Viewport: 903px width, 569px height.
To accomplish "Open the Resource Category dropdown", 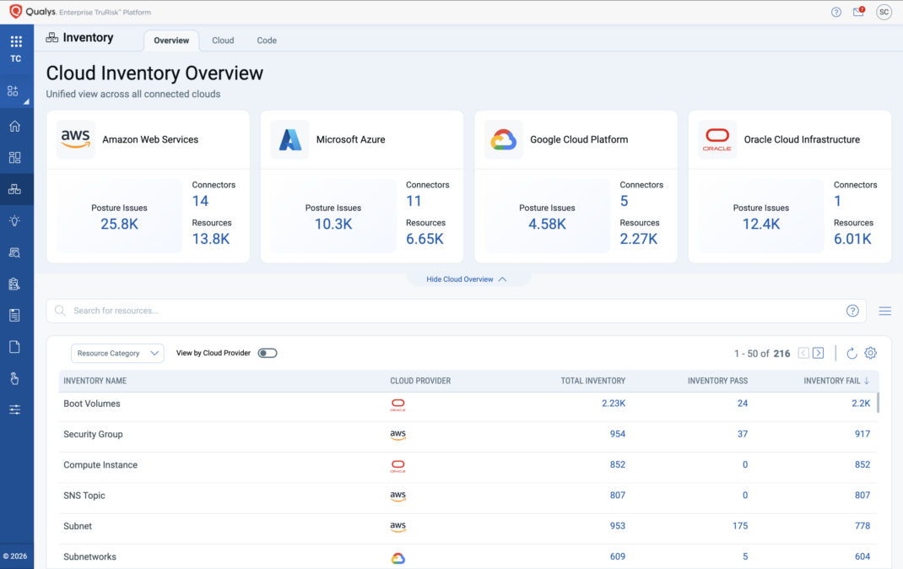I will click(x=117, y=353).
